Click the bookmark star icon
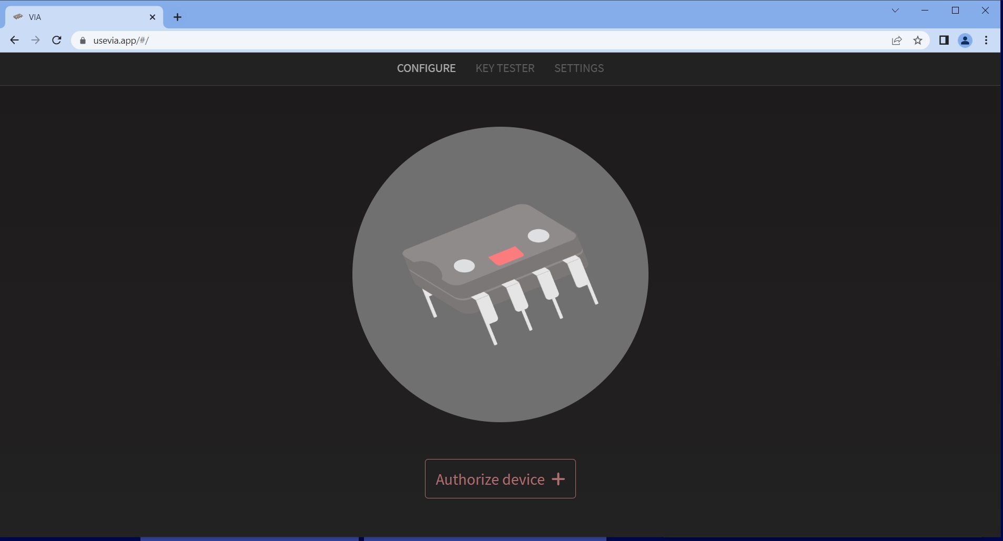This screenshot has height=541, width=1003. click(918, 40)
